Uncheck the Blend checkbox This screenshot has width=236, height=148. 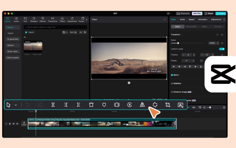point(172,75)
